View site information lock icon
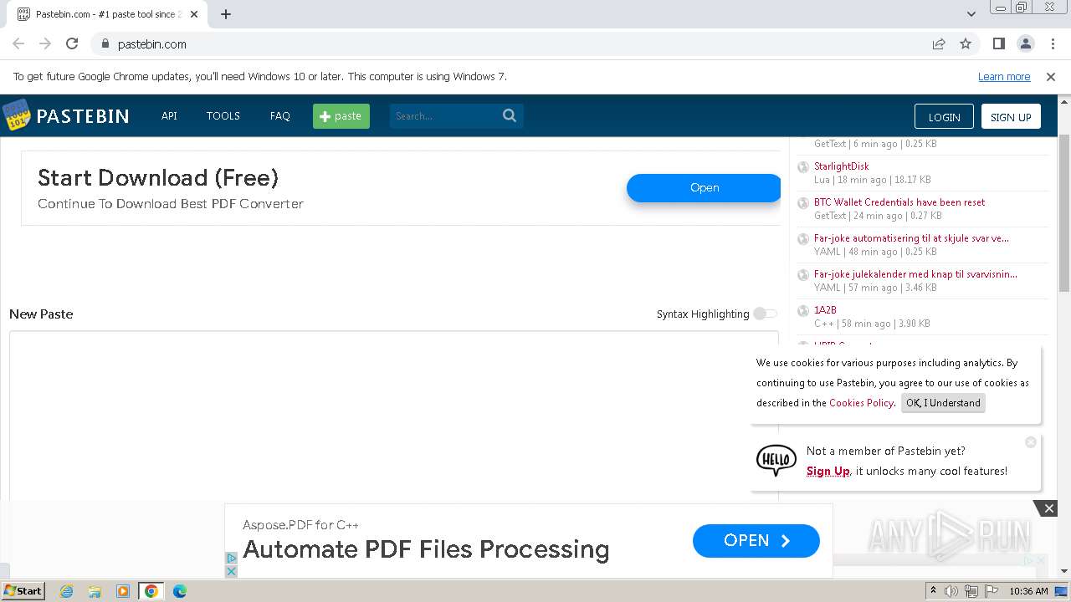This screenshot has width=1071, height=602. tap(105, 44)
